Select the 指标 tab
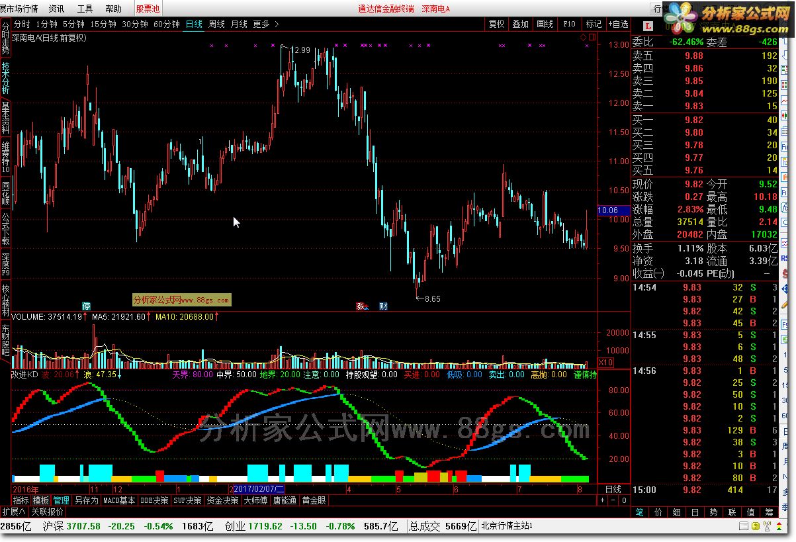 21,500
